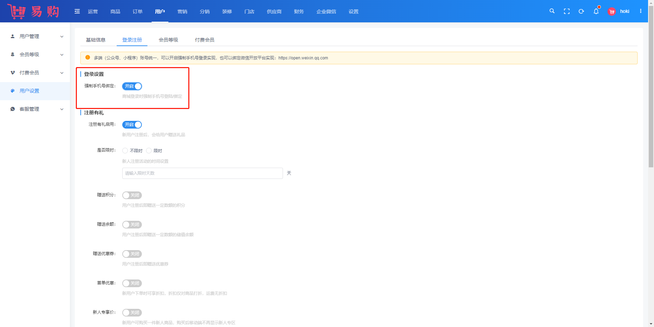This screenshot has height=327, width=654.
Task: Open the notification bell
Action: (596, 11)
